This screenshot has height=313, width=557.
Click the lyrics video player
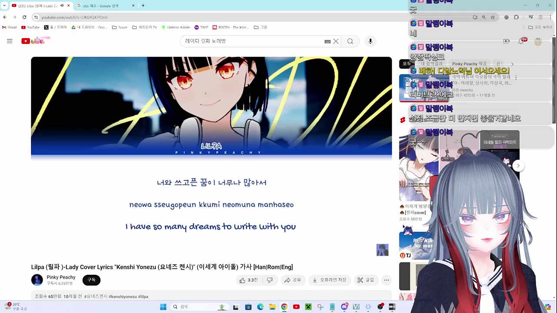[x=211, y=158]
